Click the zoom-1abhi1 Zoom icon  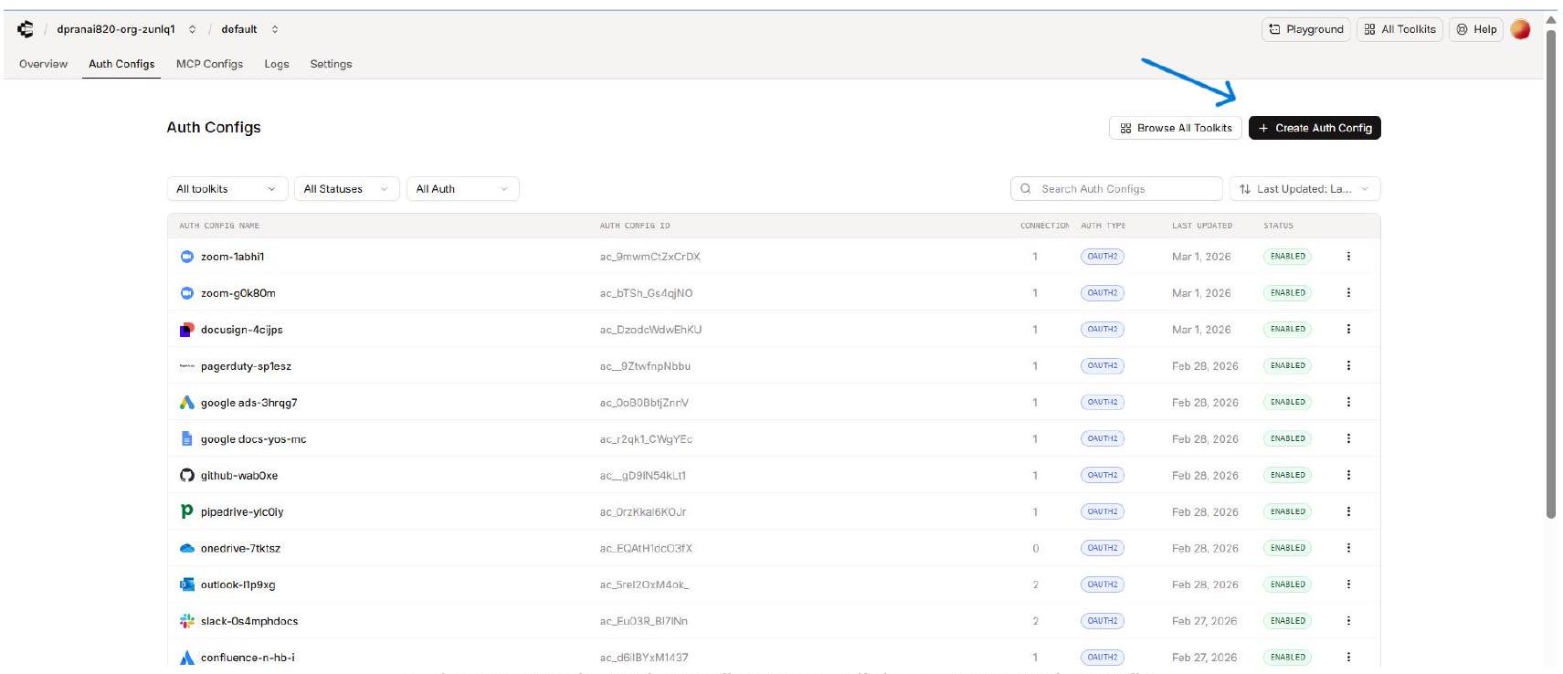[187, 257]
